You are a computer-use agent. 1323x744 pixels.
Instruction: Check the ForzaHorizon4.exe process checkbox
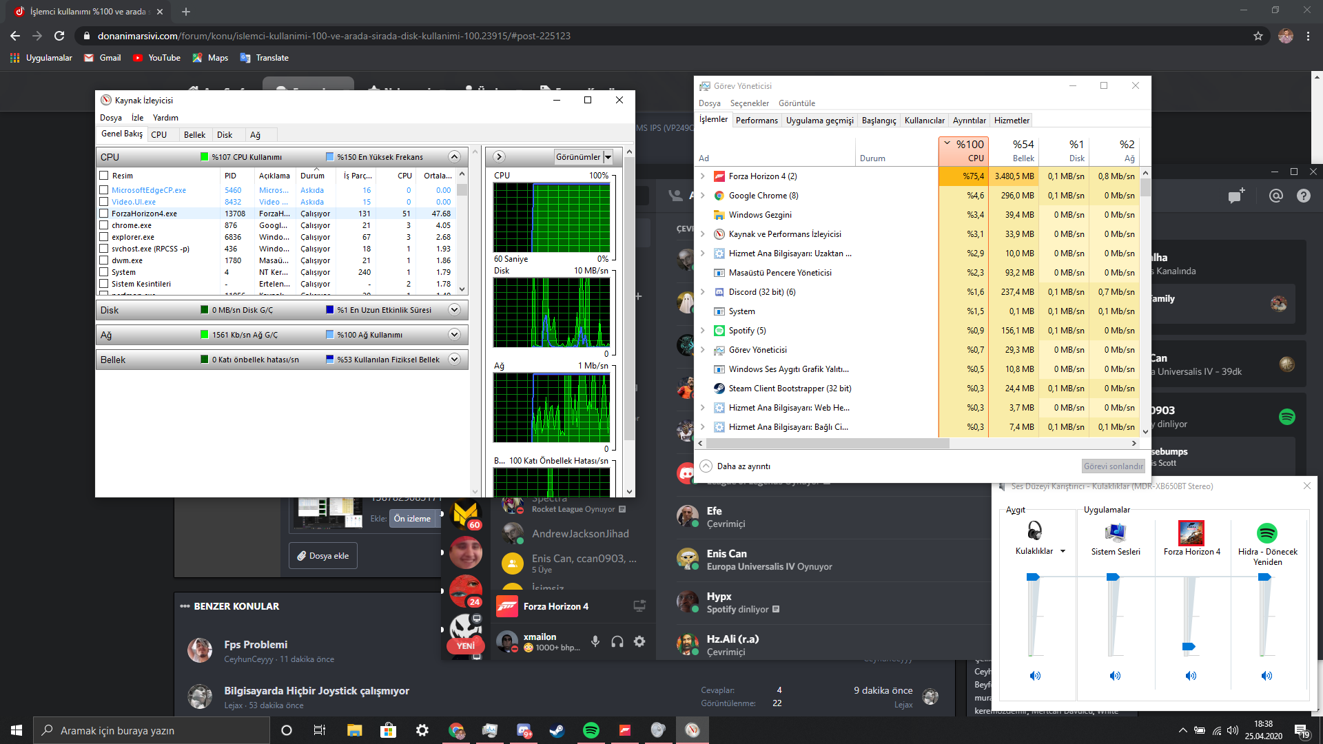(x=103, y=214)
